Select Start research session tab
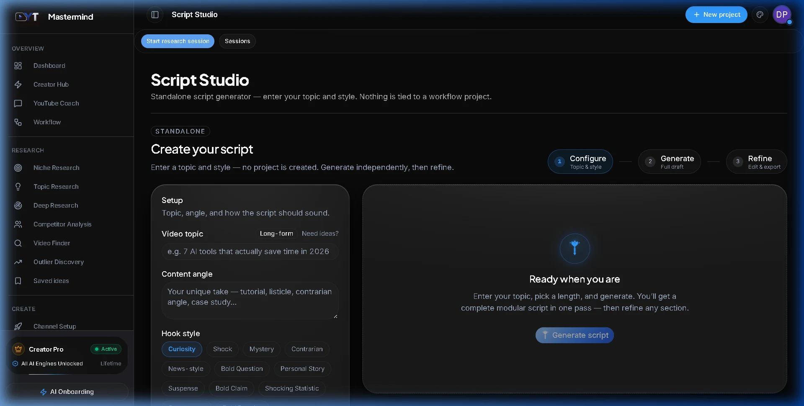The height and width of the screenshot is (406, 804). click(x=178, y=41)
